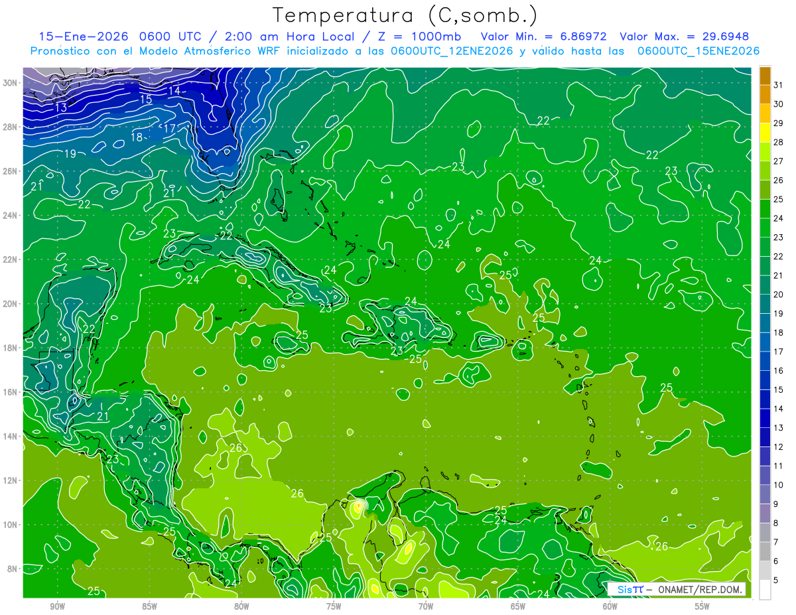Screen dimensions: 796x615
Task: Click the '20' label on the color scale
Action: point(779,294)
